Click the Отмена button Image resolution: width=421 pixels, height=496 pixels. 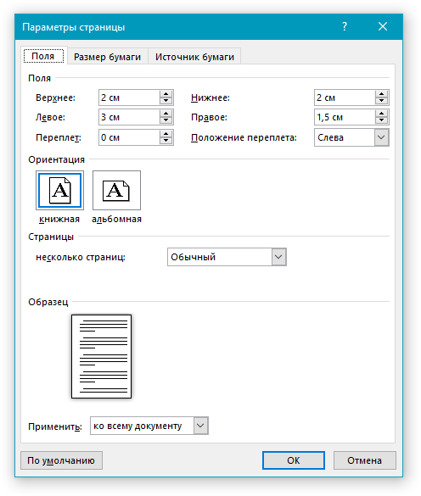click(365, 460)
